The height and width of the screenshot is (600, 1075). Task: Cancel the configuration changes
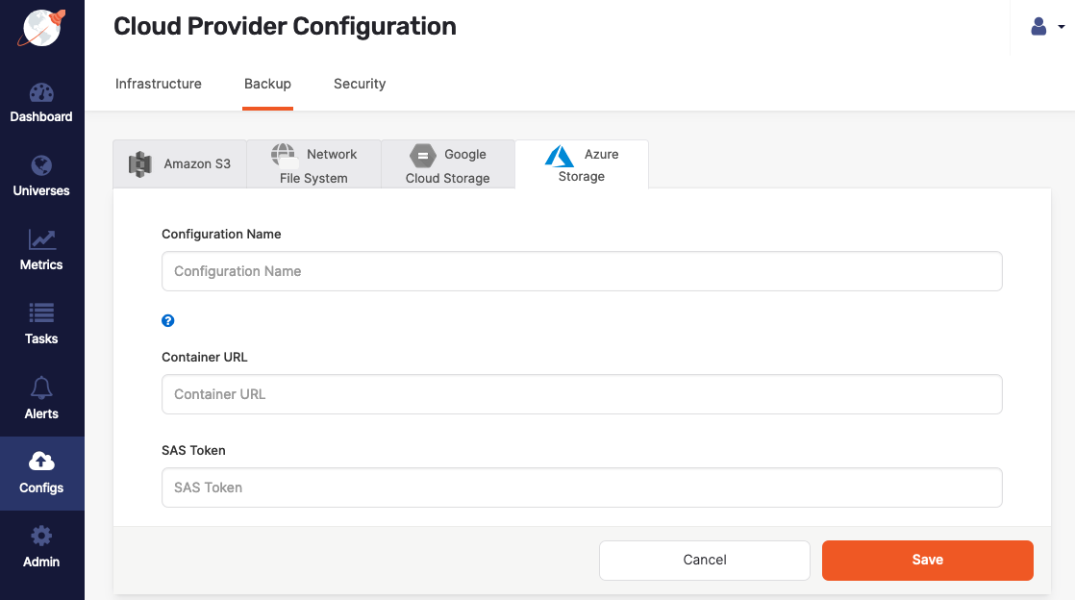point(704,560)
